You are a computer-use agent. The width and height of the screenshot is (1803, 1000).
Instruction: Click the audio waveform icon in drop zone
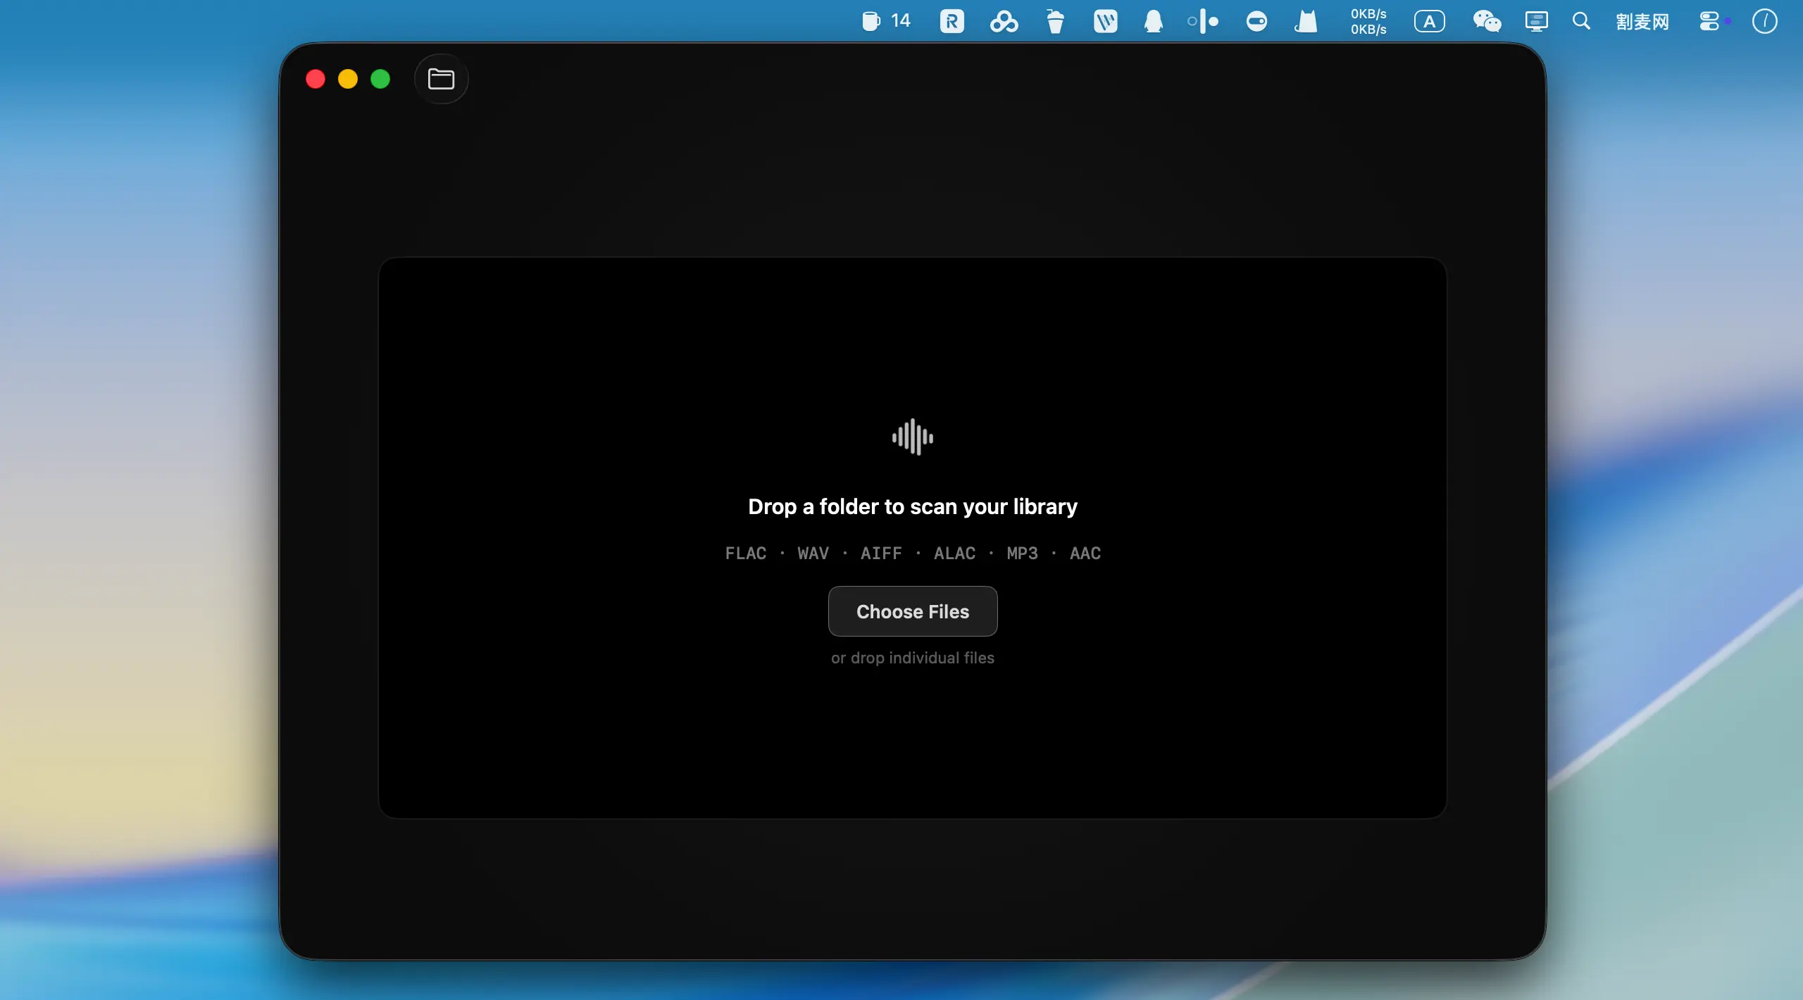[x=913, y=437]
